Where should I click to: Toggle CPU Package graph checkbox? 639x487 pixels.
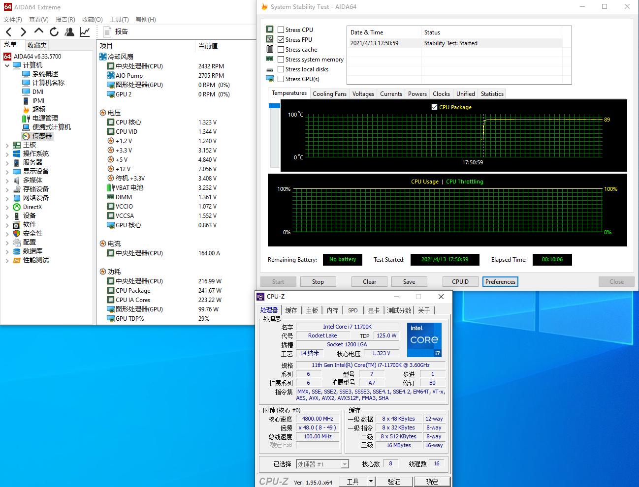434,107
